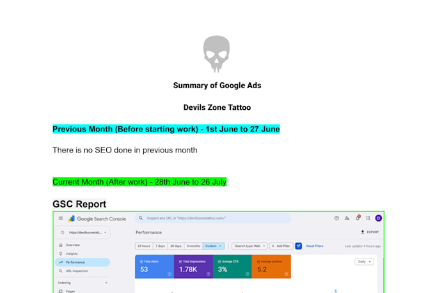435x293 pixels.
Task: Click the GSC Report heading
Action: (x=79, y=204)
